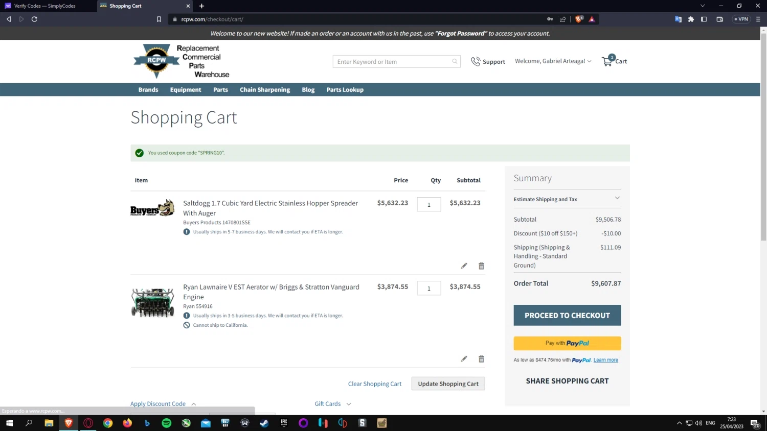The height and width of the screenshot is (431, 767).
Task: Click the RCPW logo
Action: click(x=181, y=61)
